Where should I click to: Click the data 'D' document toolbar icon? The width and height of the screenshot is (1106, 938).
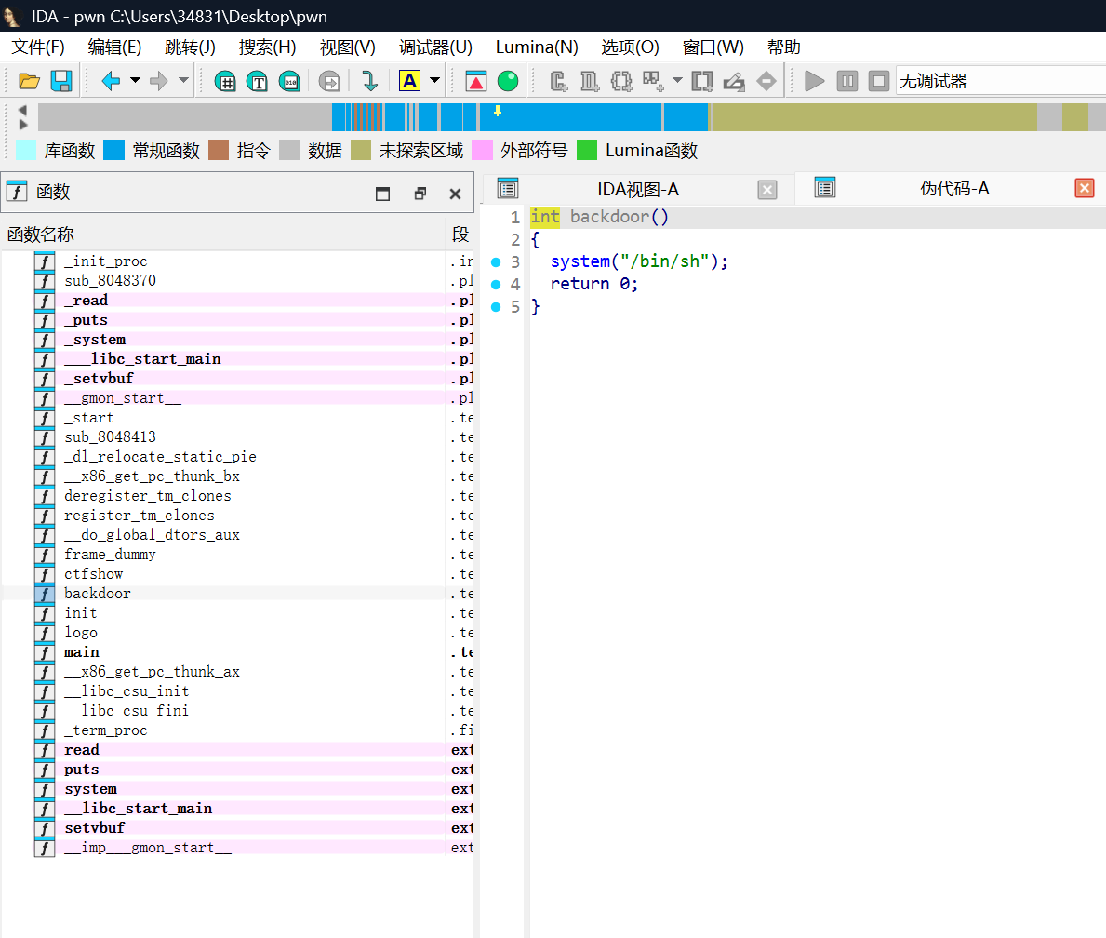[x=590, y=81]
